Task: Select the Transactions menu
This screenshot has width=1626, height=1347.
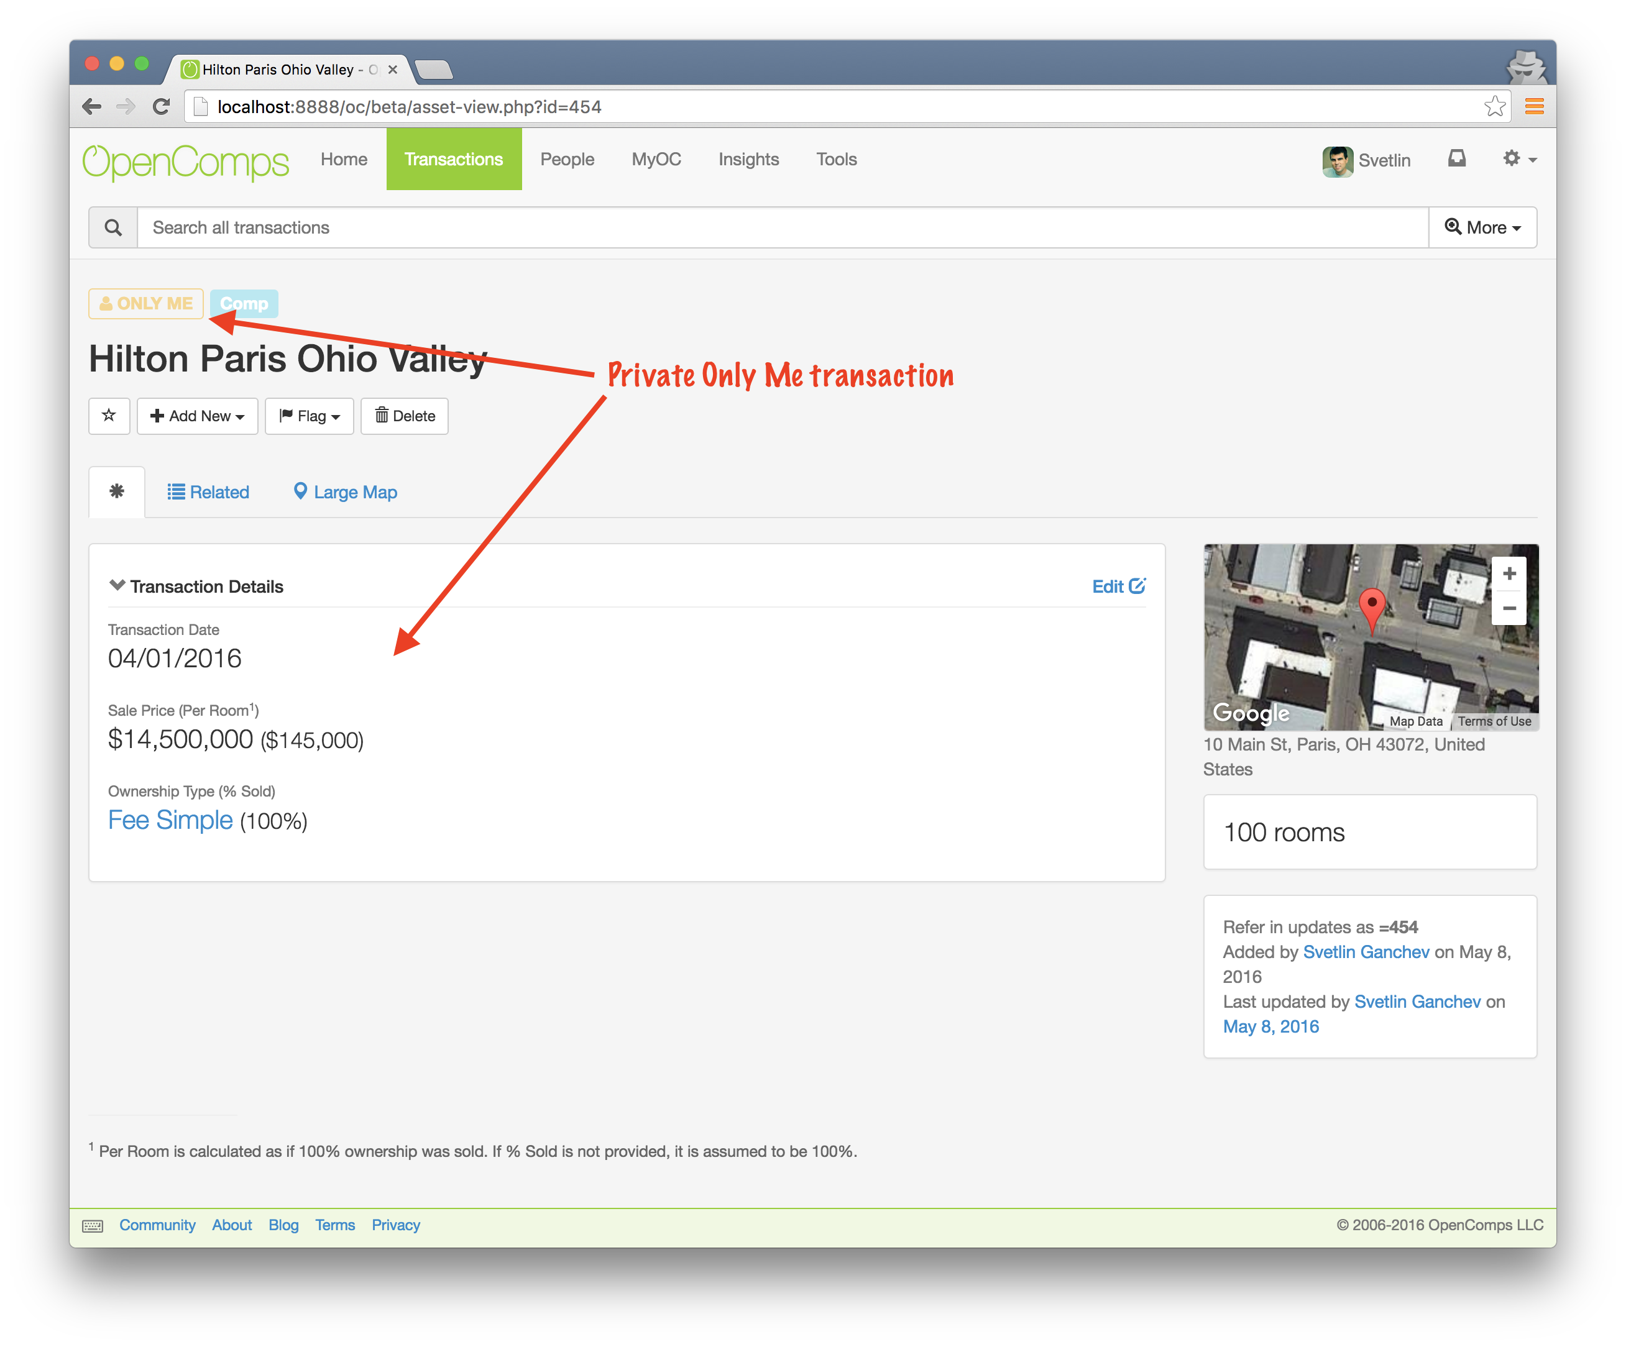Action: (x=454, y=160)
